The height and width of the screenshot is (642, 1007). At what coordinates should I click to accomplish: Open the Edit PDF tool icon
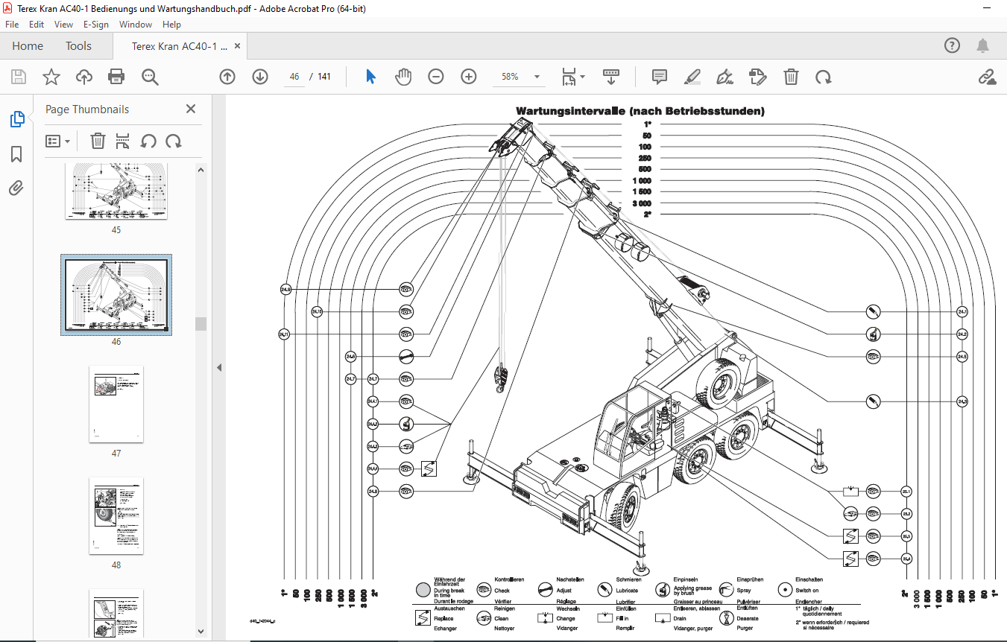coord(758,77)
